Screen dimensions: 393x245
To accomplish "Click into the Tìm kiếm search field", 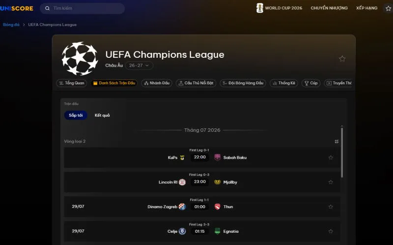I will pos(83,8).
